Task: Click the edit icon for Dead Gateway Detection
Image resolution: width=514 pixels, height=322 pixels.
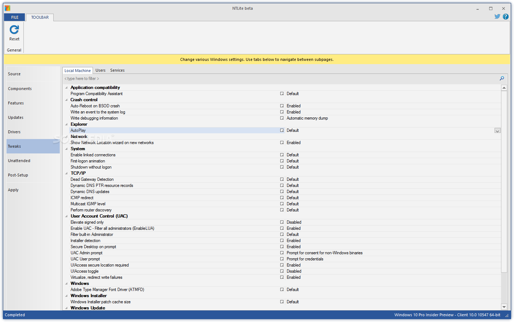Action: pyautogui.click(x=282, y=179)
